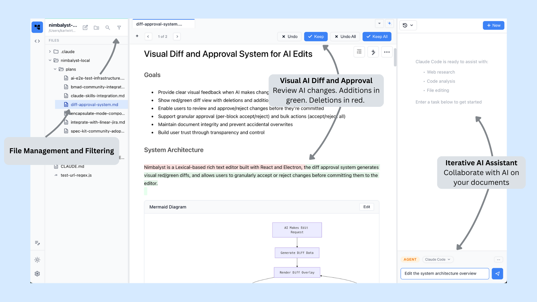Open the Claude Code model dropdown
The width and height of the screenshot is (537, 302).
[x=438, y=259]
